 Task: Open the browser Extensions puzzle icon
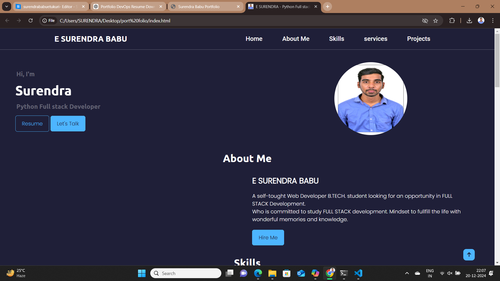452,21
